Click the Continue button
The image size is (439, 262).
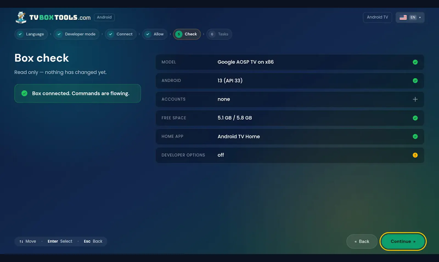pyautogui.click(x=403, y=241)
